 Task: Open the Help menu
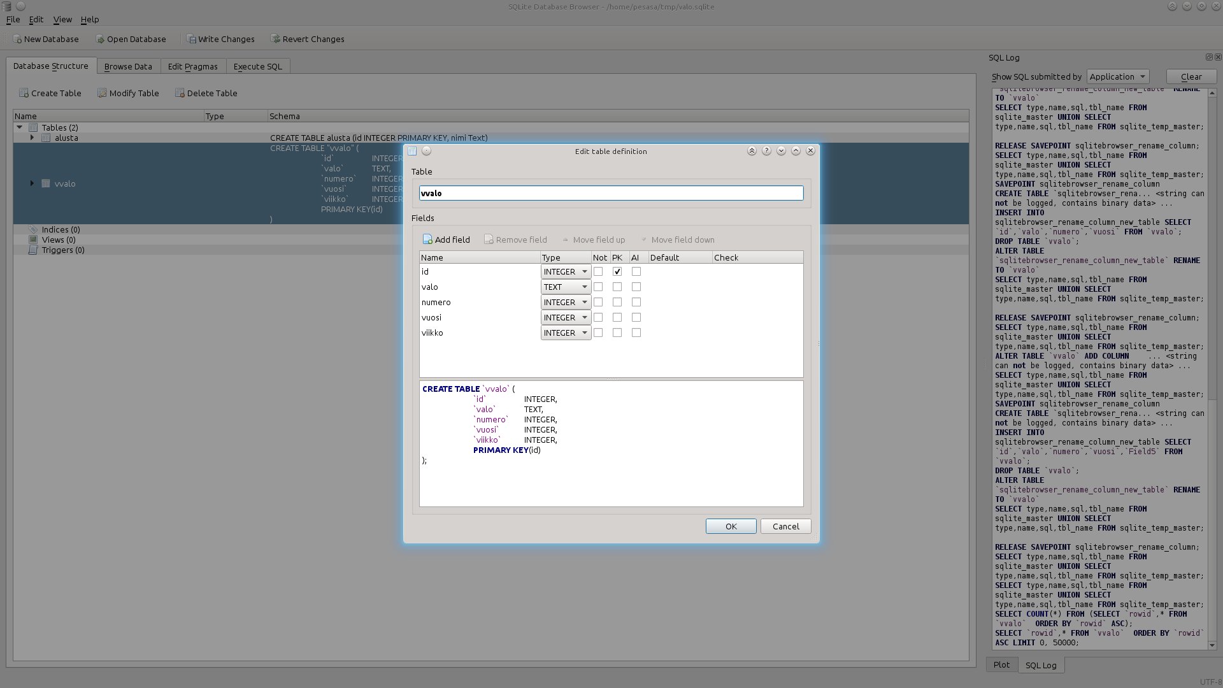pyautogui.click(x=90, y=20)
